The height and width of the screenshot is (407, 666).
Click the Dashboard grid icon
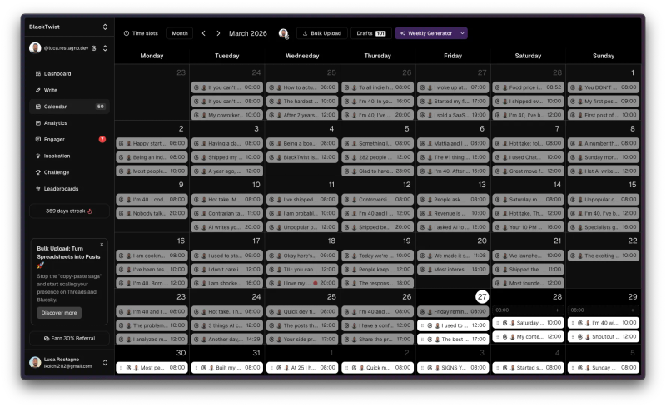tap(38, 73)
